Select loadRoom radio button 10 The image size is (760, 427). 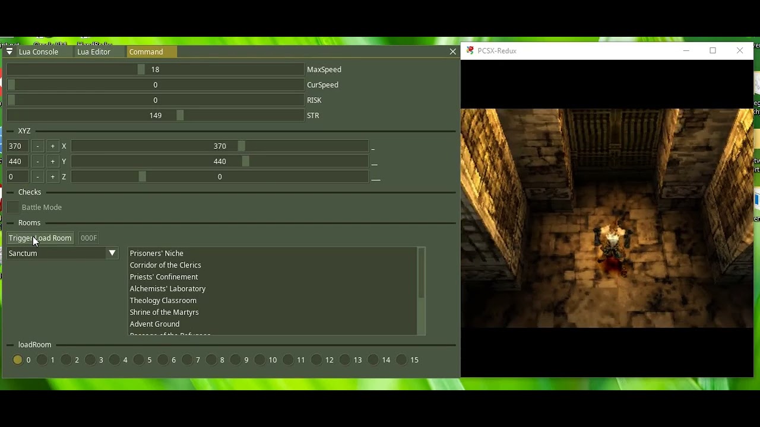pyautogui.click(x=260, y=360)
